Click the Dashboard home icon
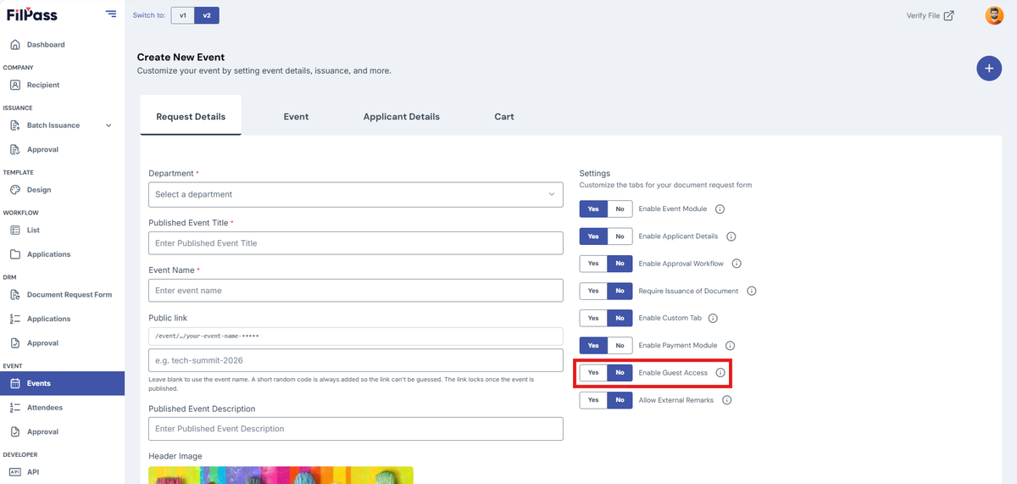Image resolution: width=1017 pixels, height=484 pixels. pos(15,44)
